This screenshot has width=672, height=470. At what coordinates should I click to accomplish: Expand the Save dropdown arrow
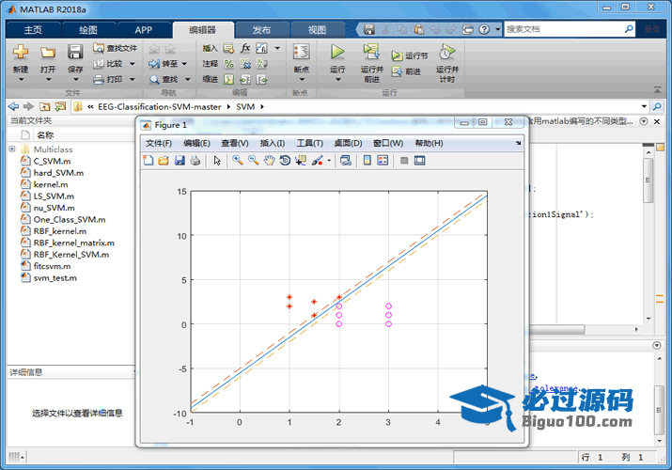pos(75,79)
